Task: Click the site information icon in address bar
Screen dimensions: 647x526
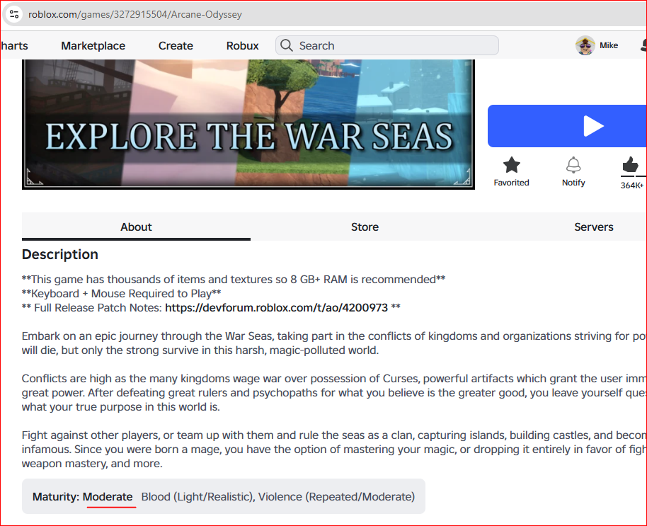Action: pos(14,14)
